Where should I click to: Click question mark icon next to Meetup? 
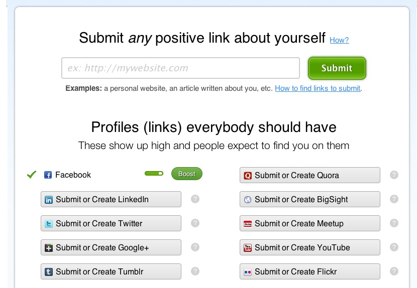click(394, 223)
